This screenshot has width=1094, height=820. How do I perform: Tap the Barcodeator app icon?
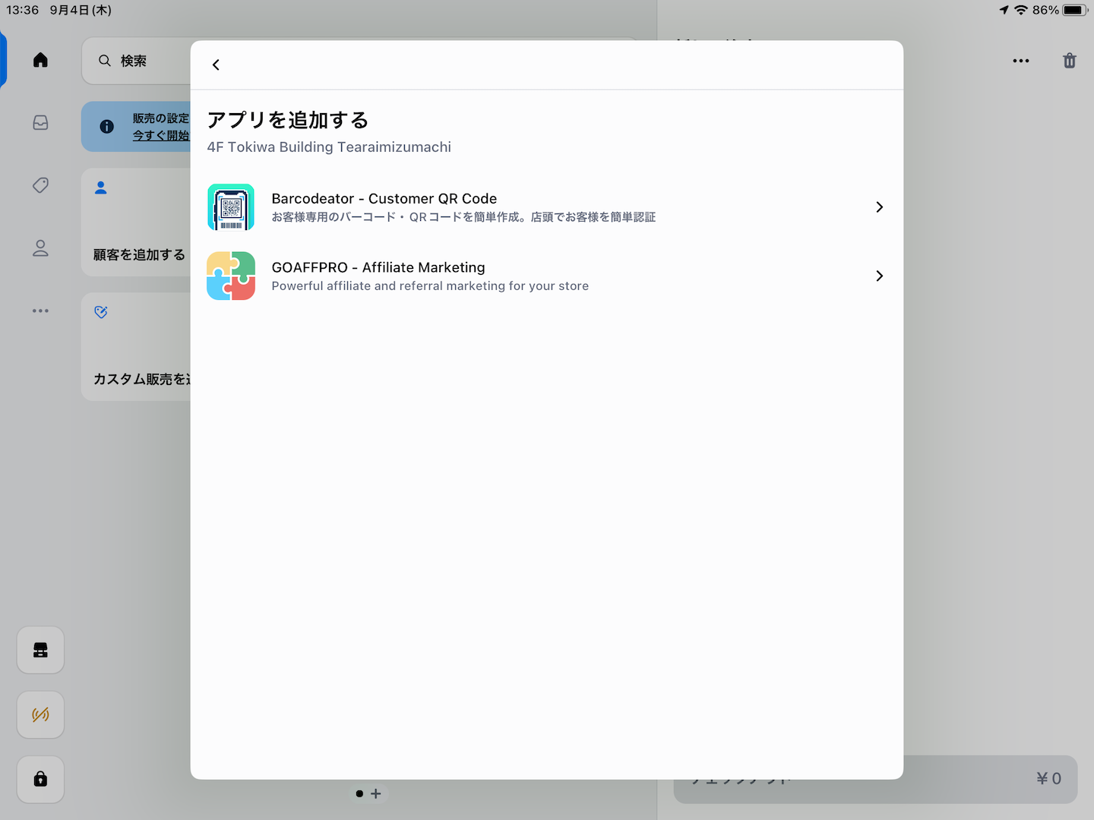click(x=231, y=207)
